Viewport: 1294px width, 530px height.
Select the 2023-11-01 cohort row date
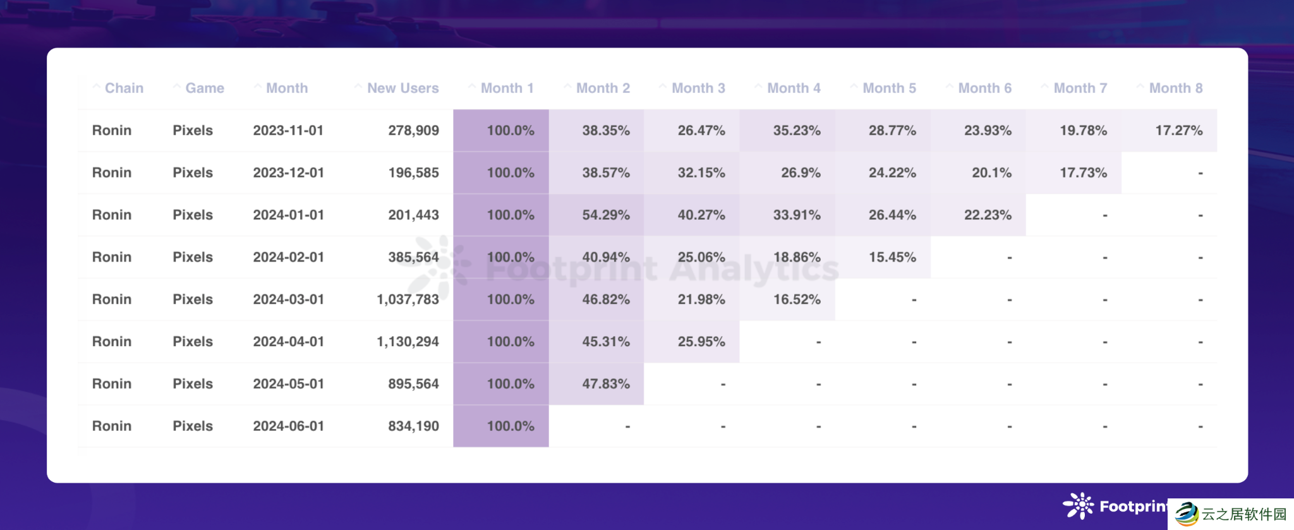coord(288,130)
